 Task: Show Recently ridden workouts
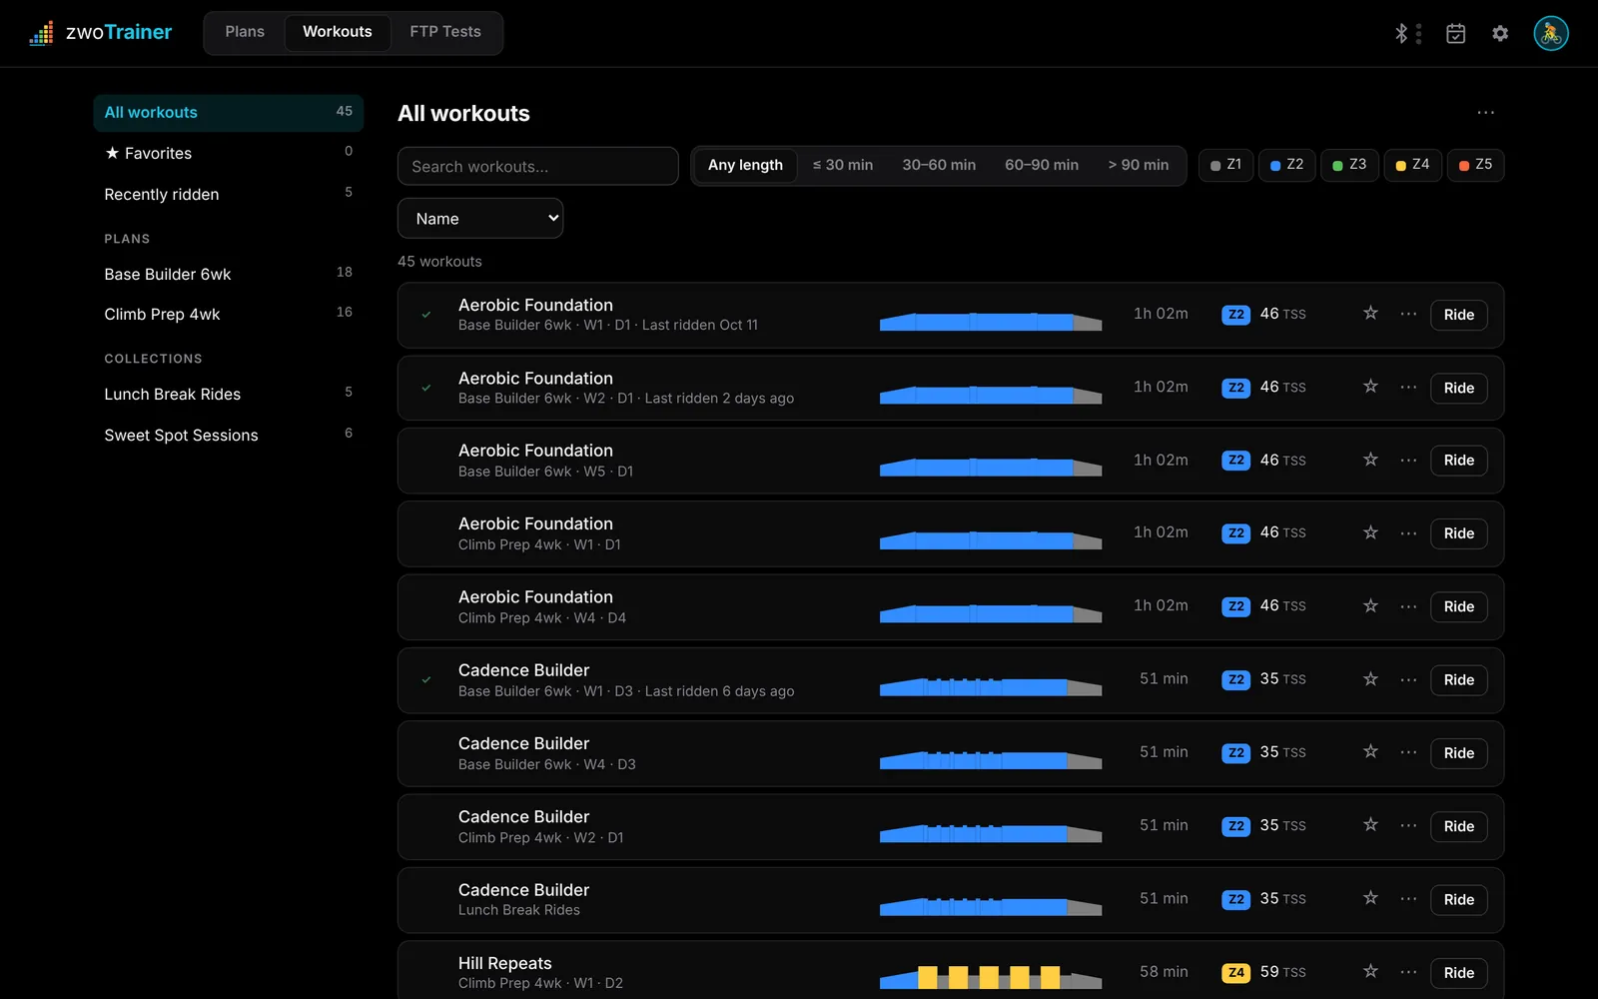[229, 194]
